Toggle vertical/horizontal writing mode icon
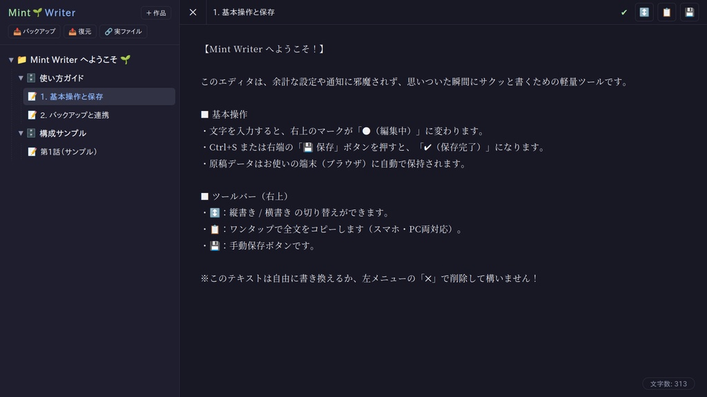The width and height of the screenshot is (707, 397). [644, 12]
